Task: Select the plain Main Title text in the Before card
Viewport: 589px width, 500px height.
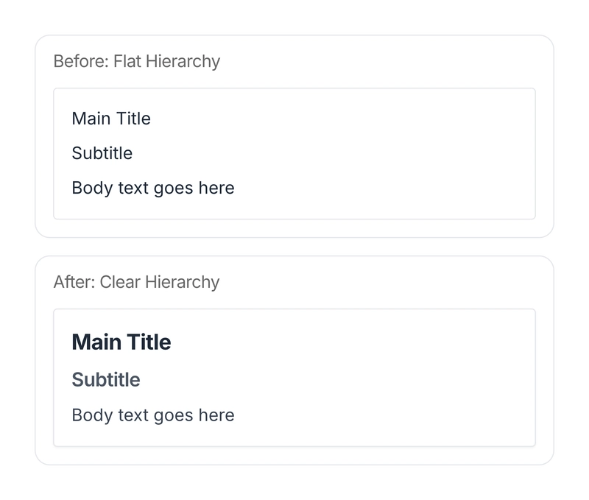Action: [111, 119]
